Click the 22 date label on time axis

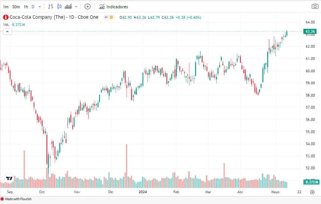pyautogui.click(x=300, y=192)
